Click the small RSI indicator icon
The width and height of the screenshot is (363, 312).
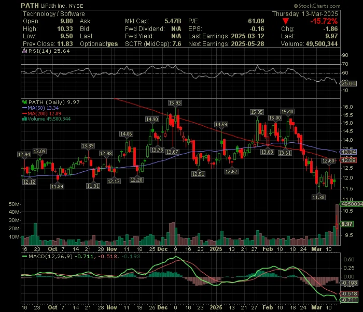pyautogui.click(x=24, y=51)
